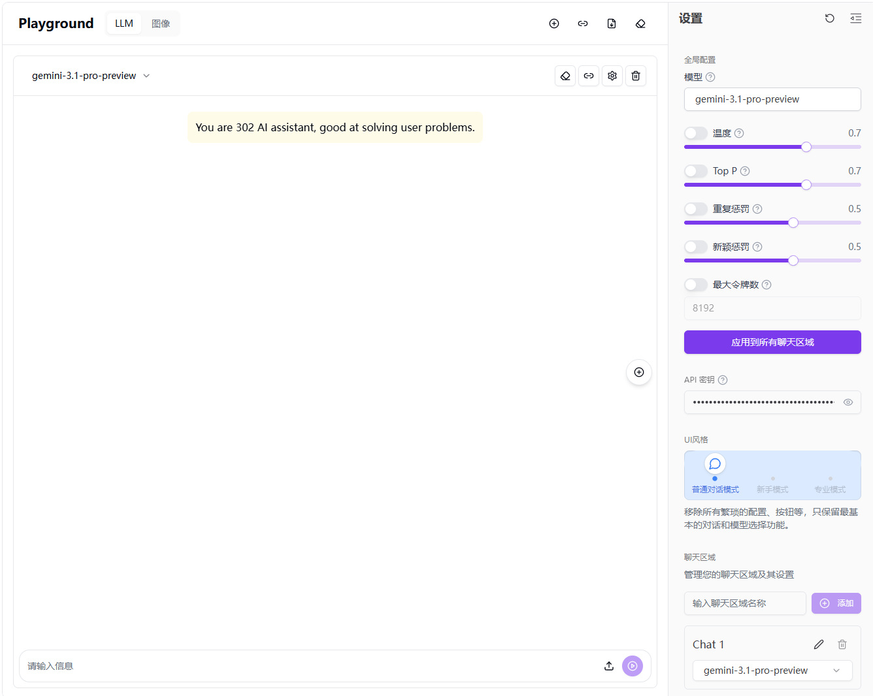Collapse the settings panel with the sidebar icon

coord(855,18)
